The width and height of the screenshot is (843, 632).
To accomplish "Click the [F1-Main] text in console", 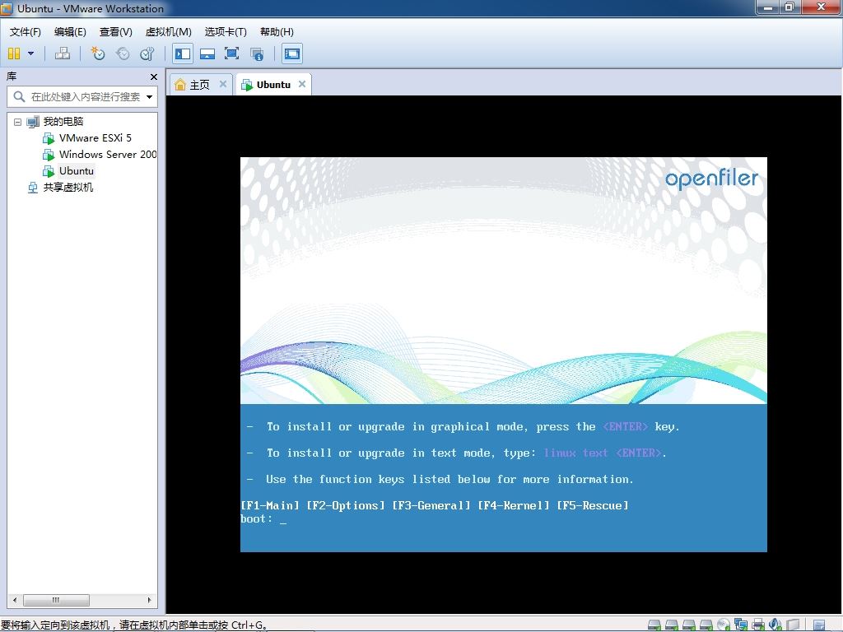I will click(x=270, y=506).
